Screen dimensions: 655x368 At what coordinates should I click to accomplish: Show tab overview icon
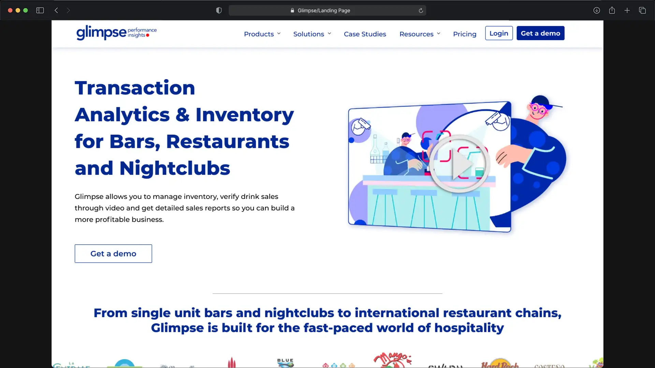(x=642, y=11)
